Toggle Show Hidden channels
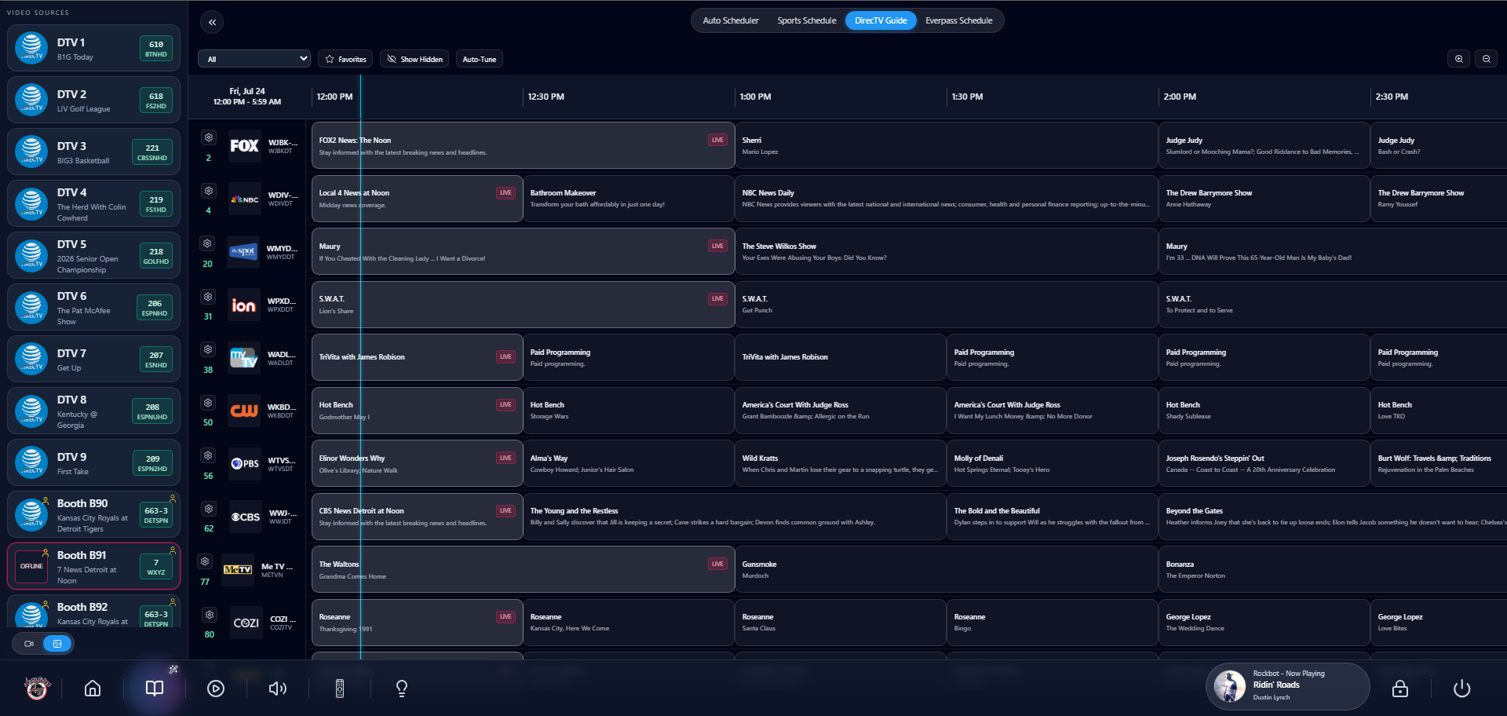 pyautogui.click(x=414, y=59)
